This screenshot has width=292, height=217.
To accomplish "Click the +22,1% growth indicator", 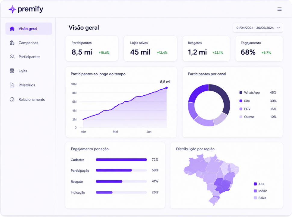I will click(x=218, y=53).
